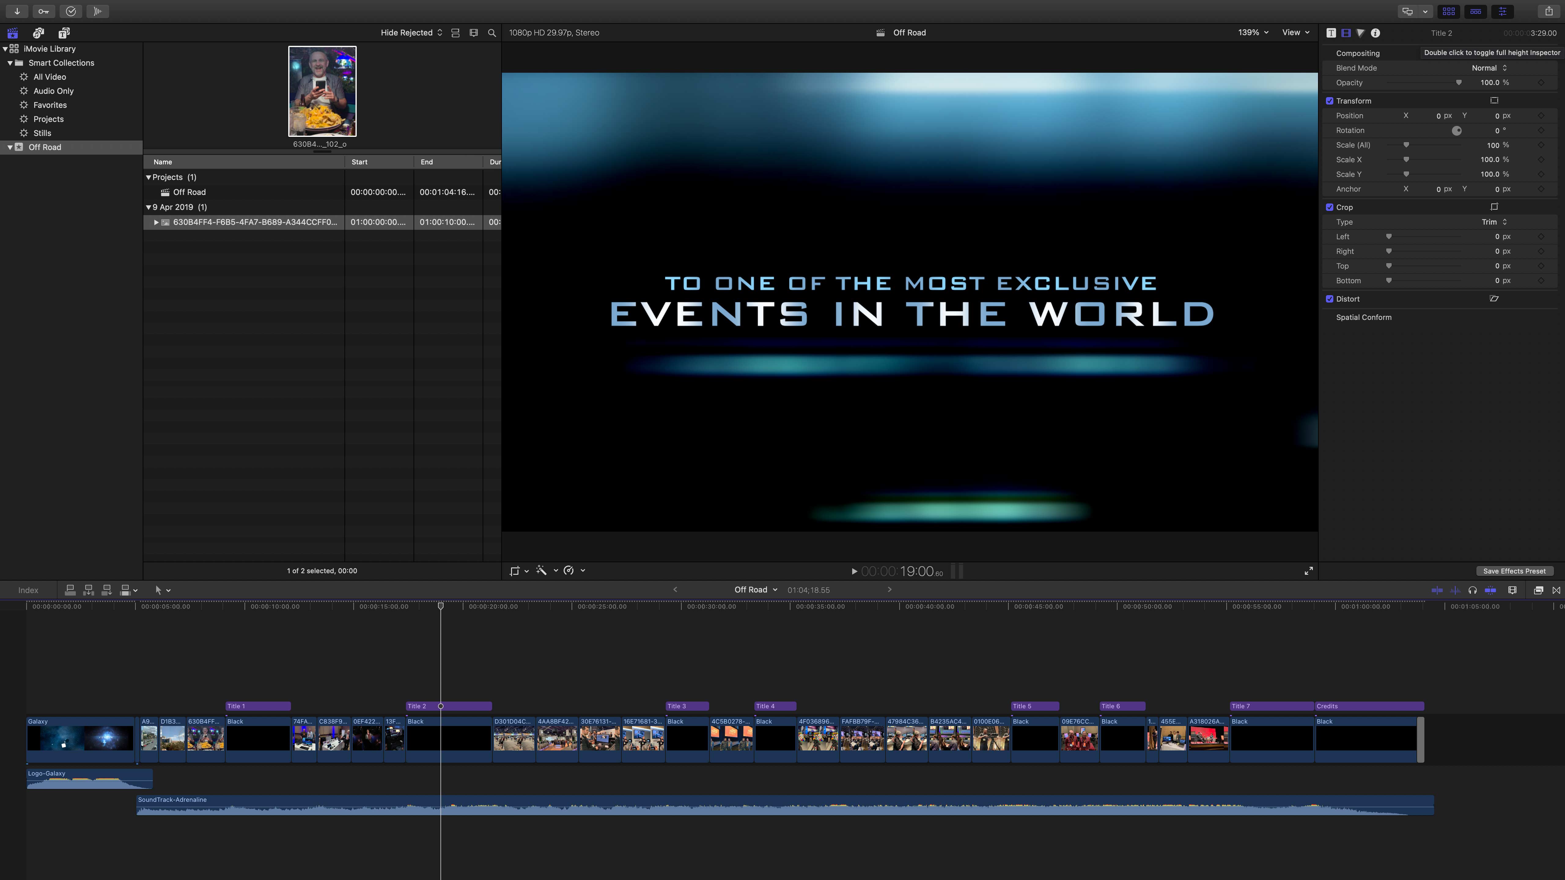Viewport: 1565px width, 880px height.
Task: Click the 630B4 clip thumbnail
Action: [322, 91]
